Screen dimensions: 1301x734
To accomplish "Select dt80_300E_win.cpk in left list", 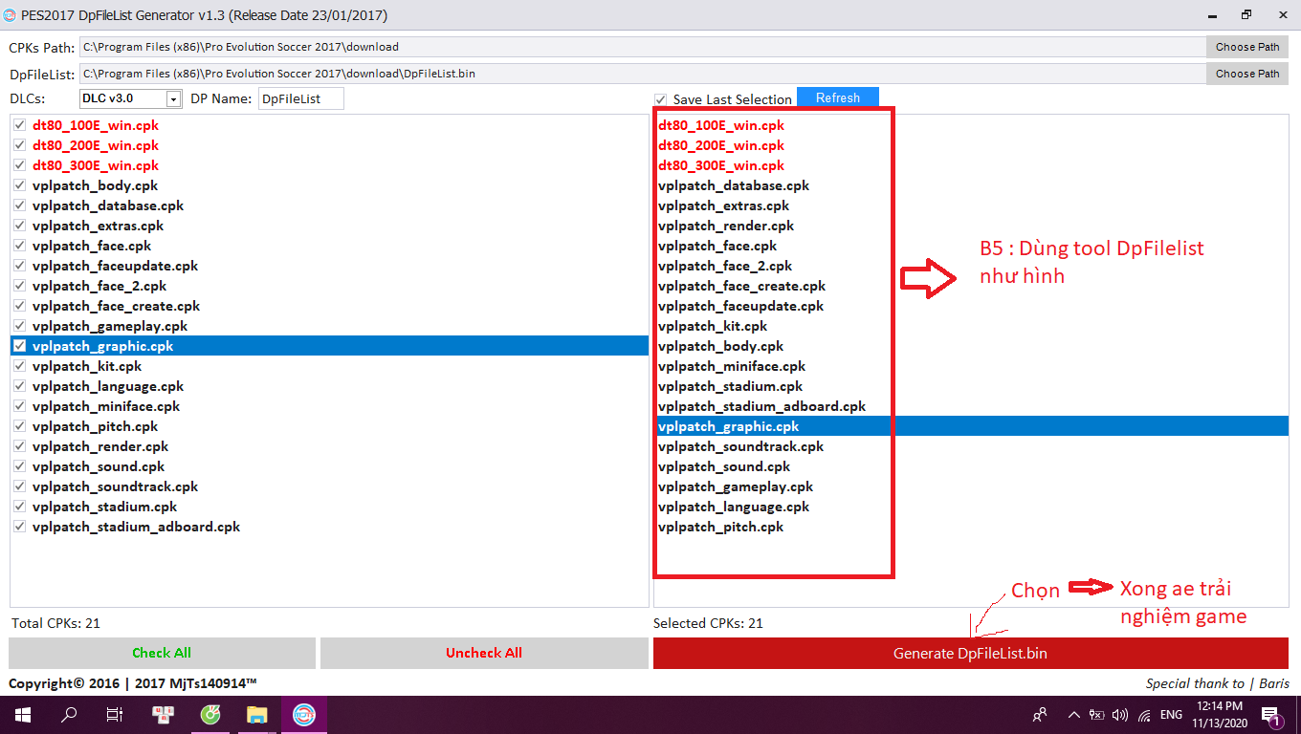I will [96, 165].
